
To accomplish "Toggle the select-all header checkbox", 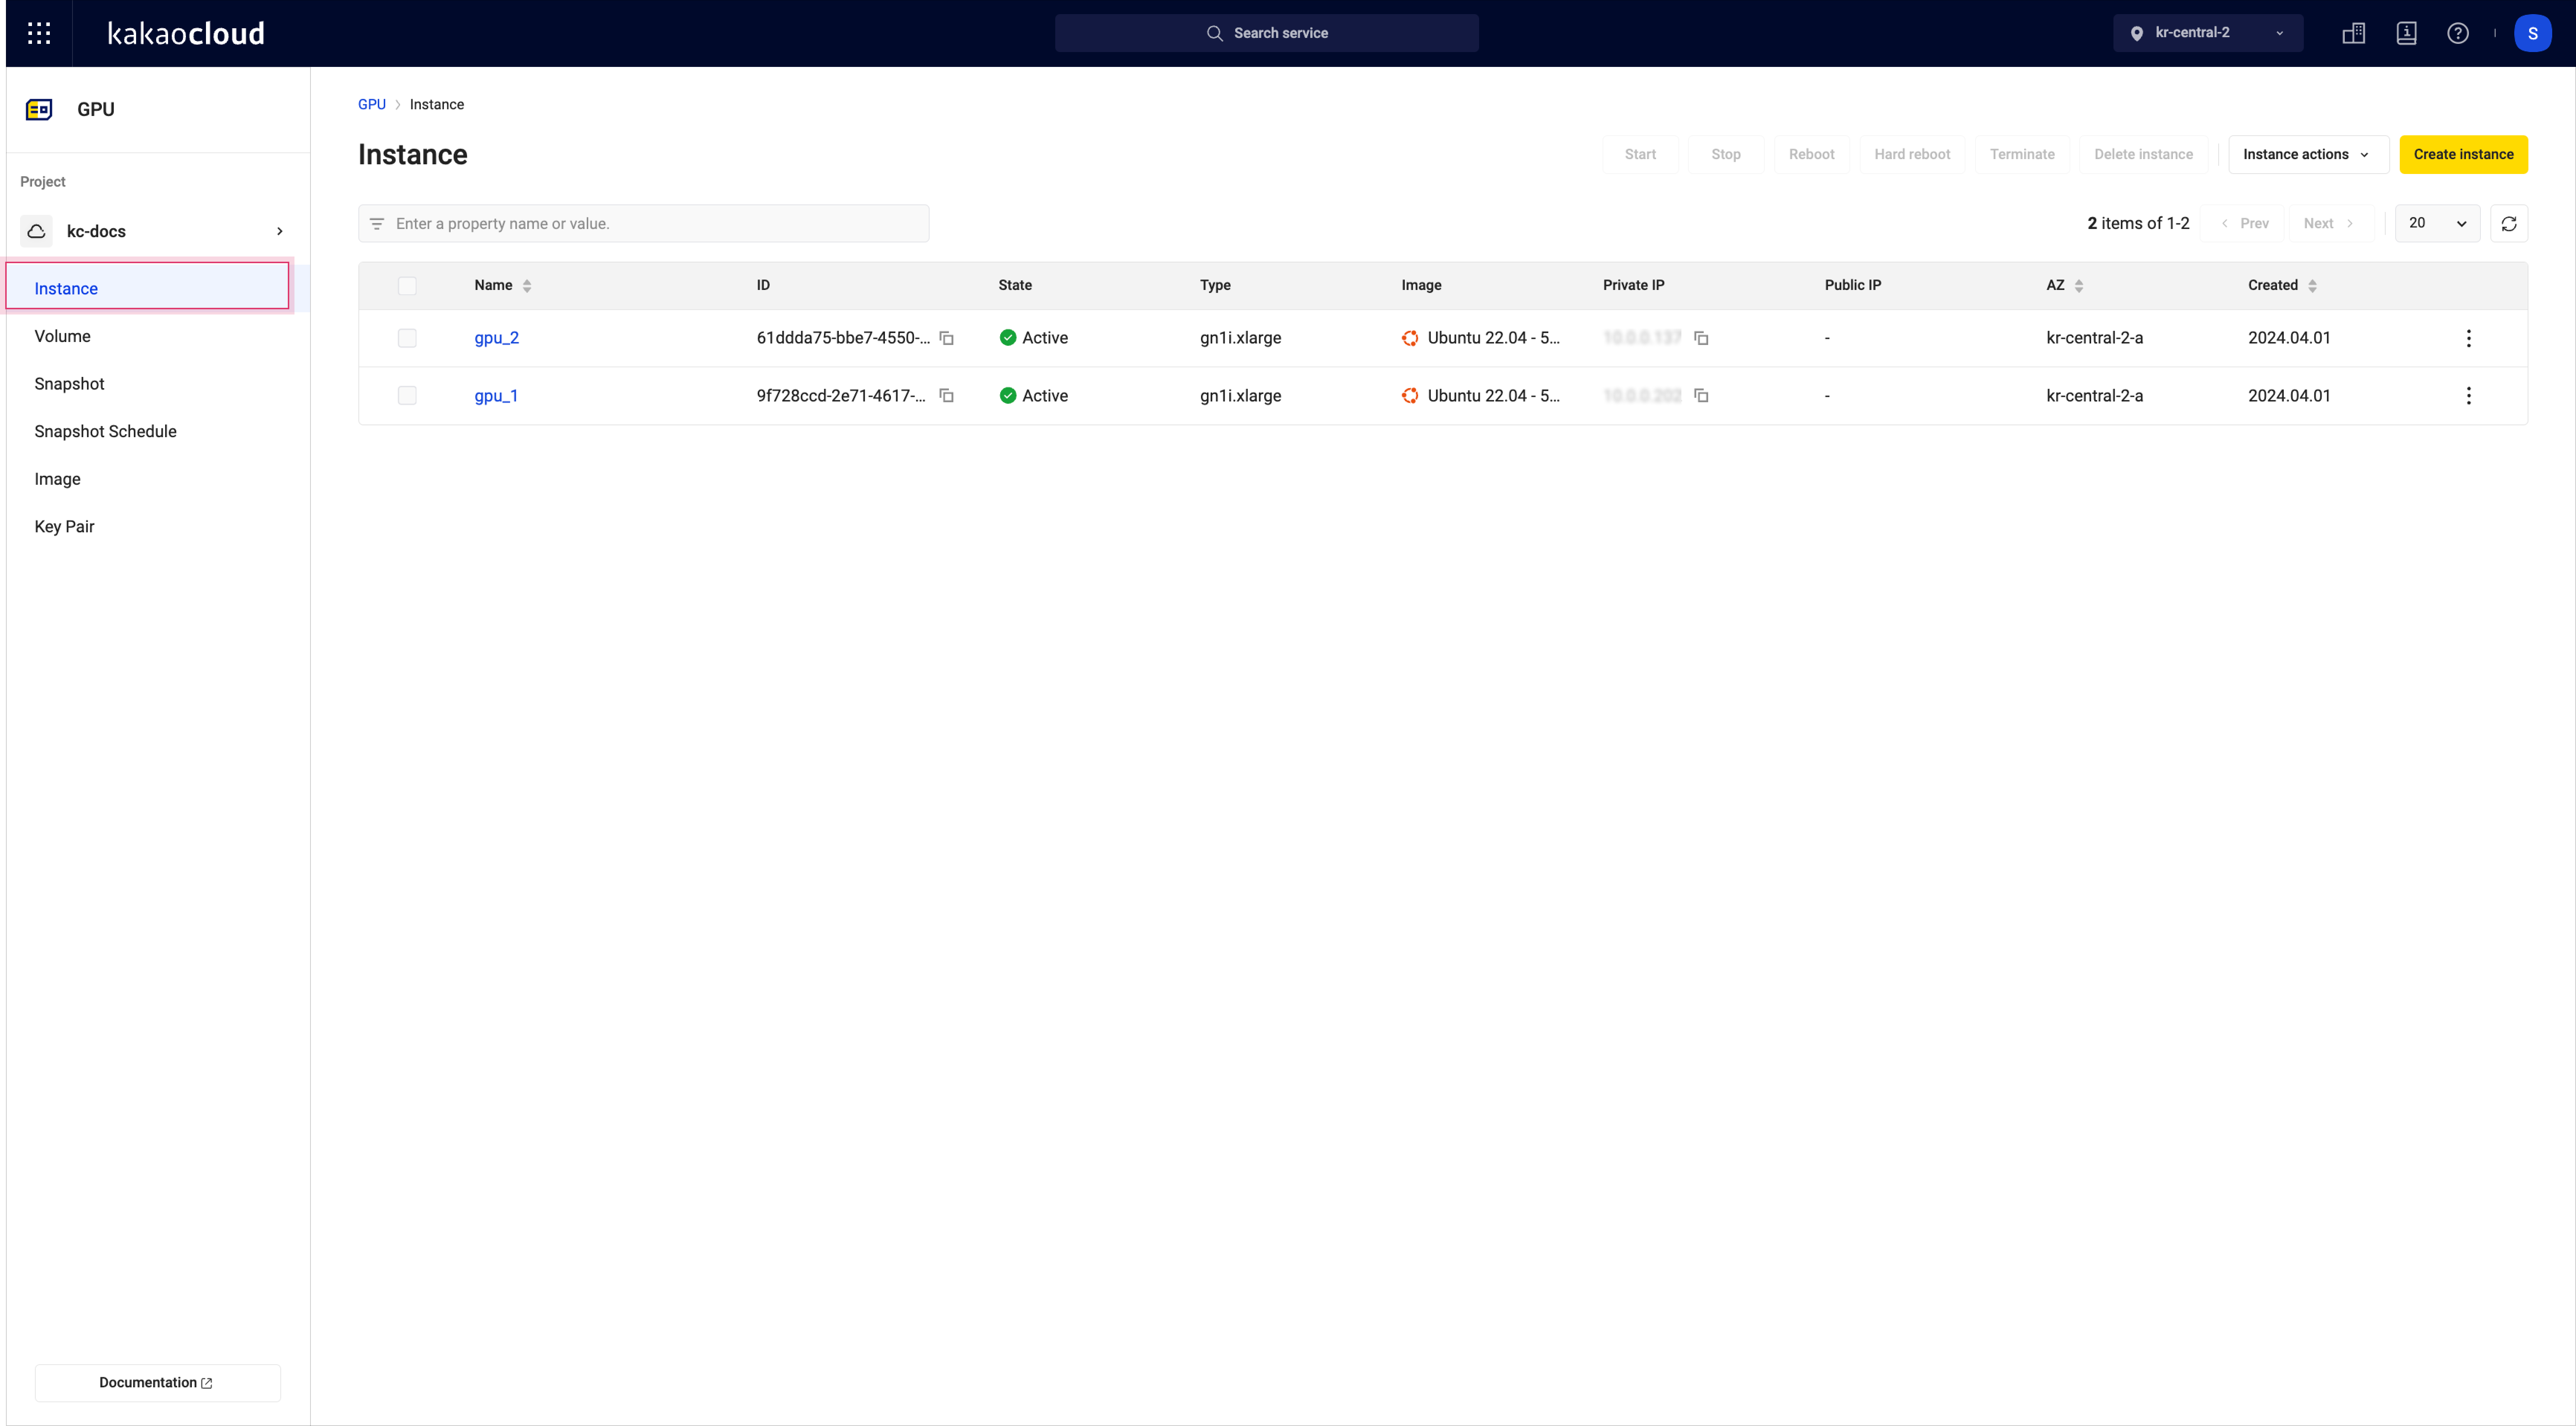I will (x=407, y=286).
